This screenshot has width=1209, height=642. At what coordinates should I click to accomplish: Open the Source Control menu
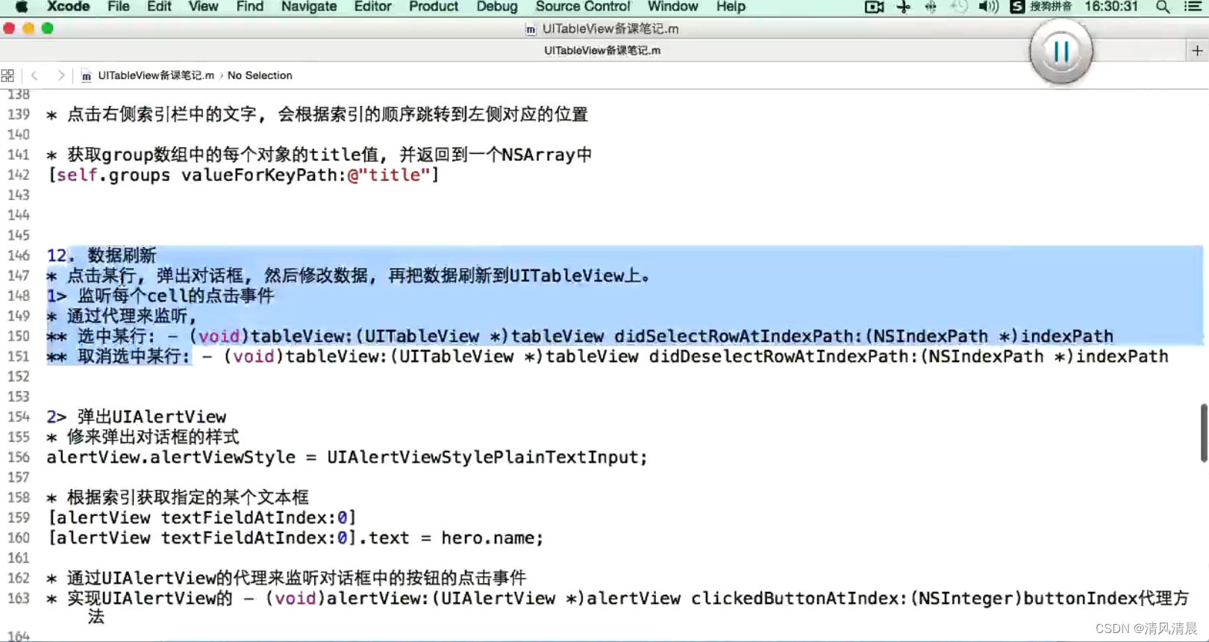click(583, 7)
